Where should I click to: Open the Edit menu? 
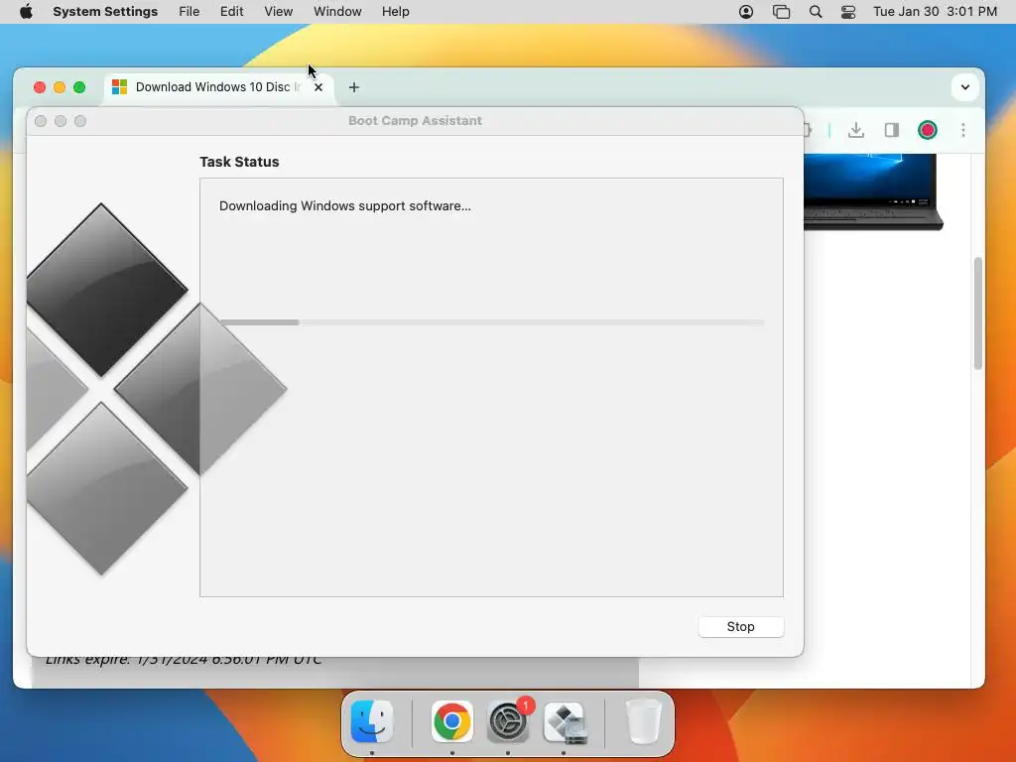click(x=231, y=12)
